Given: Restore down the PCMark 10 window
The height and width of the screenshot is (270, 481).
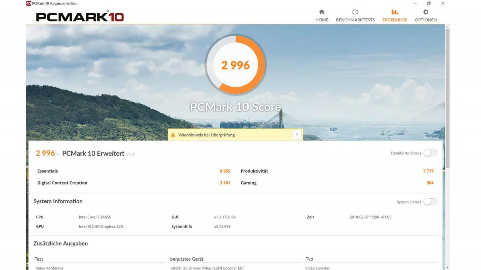Looking at the screenshot, I should pyautogui.click(x=429, y=3).
